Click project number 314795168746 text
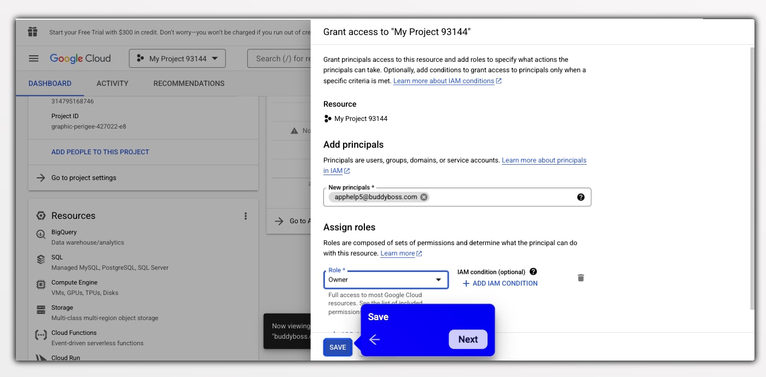The height and width of the screenshot is (377, 766). [x=72, y=101]
